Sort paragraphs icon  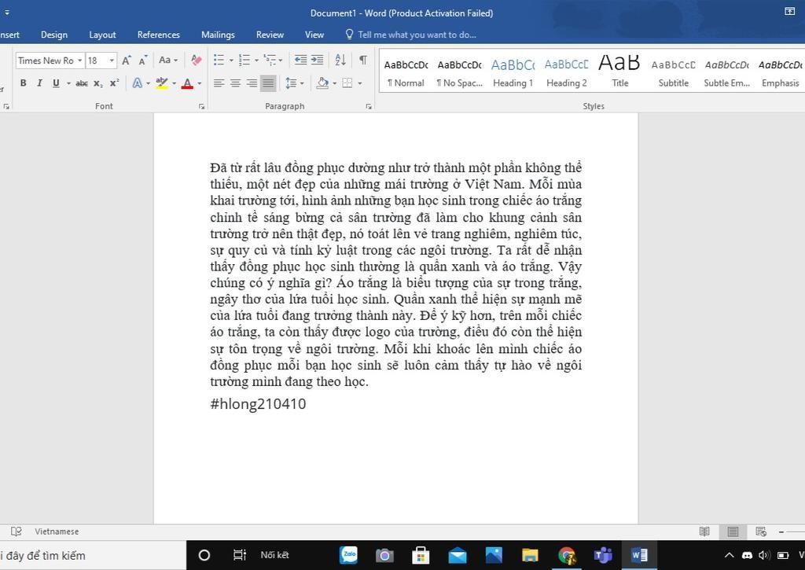[340, 60]
